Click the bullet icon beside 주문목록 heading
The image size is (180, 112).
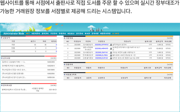click(64, 38)
